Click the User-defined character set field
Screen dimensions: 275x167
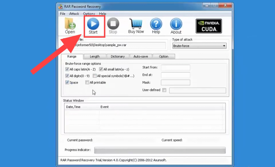click(x=198, y=91)
